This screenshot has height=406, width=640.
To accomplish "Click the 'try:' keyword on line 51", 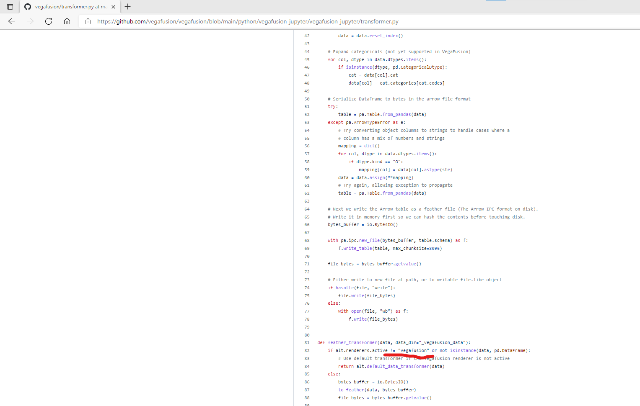I will tap(333, 107).
